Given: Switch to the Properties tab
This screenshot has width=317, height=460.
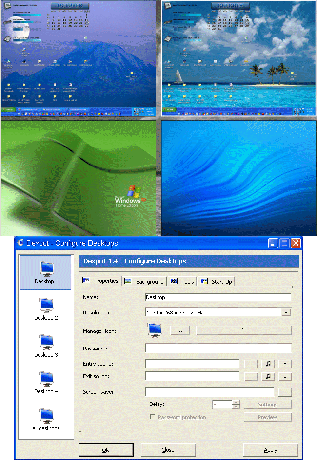Looking at the screenshot, I should 101,281.
